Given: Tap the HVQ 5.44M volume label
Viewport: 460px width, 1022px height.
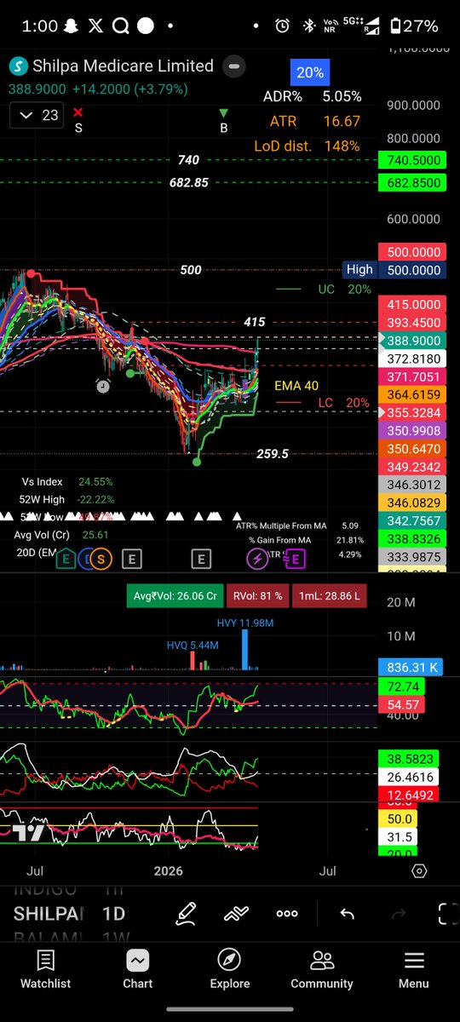Looking at the screenshot, I should point(193,646).
